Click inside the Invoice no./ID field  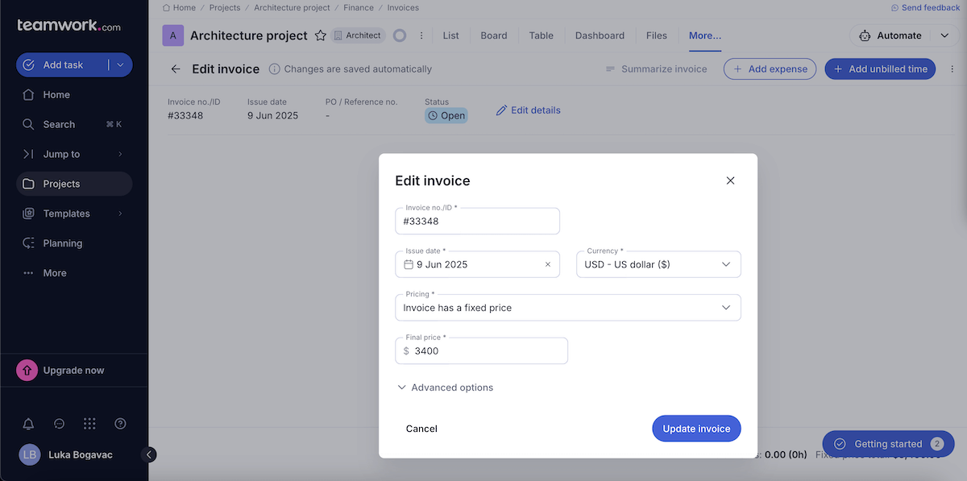coord(477,220)
